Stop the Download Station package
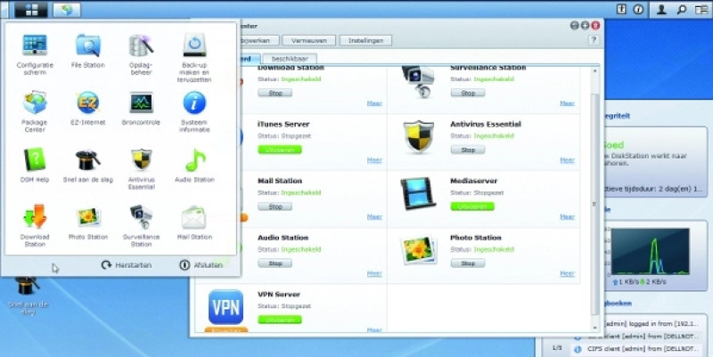The image size is (713, 357). (x=275, y=93)
